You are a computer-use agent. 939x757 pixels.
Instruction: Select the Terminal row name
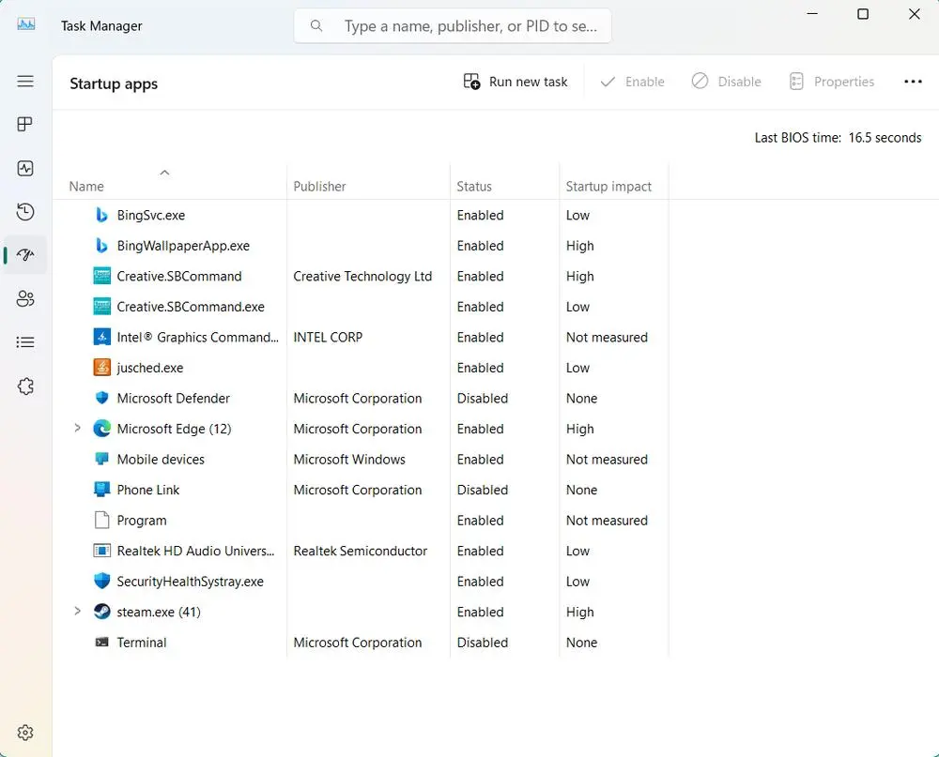tap(142, 643)
